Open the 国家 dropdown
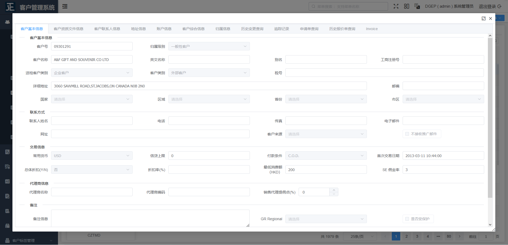Viewport: 508px width, 245px height. [x=92, y=99]
